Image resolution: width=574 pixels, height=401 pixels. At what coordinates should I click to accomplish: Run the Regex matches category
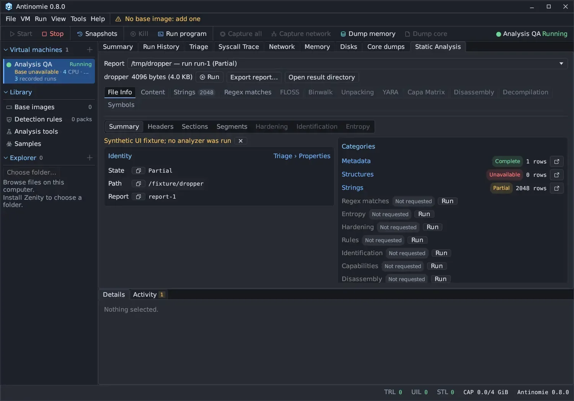tap(447, 201)
